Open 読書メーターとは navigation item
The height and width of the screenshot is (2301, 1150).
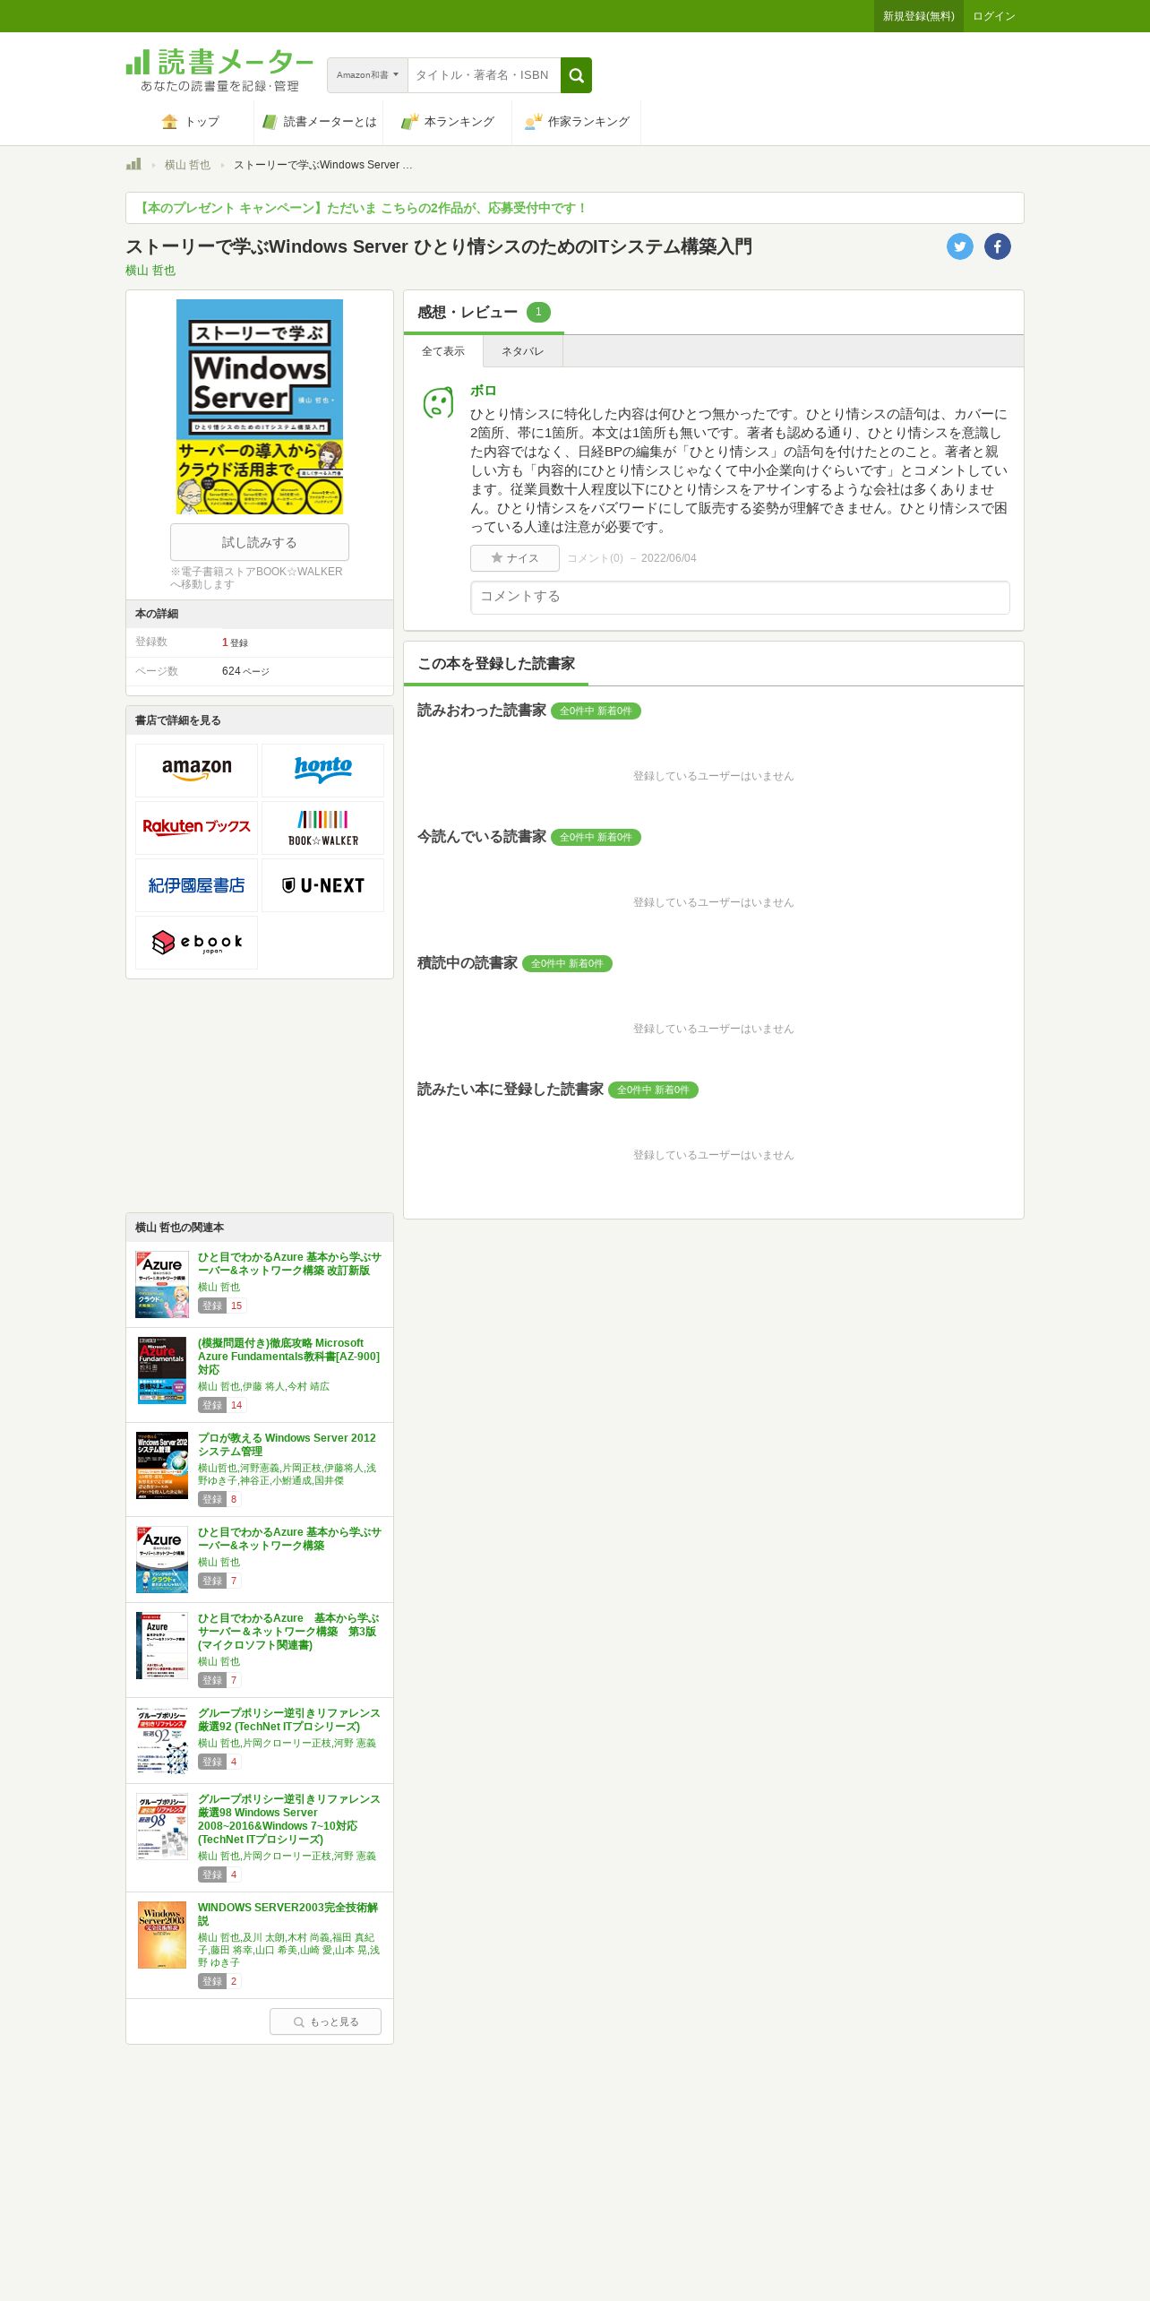tap(319, 122)
